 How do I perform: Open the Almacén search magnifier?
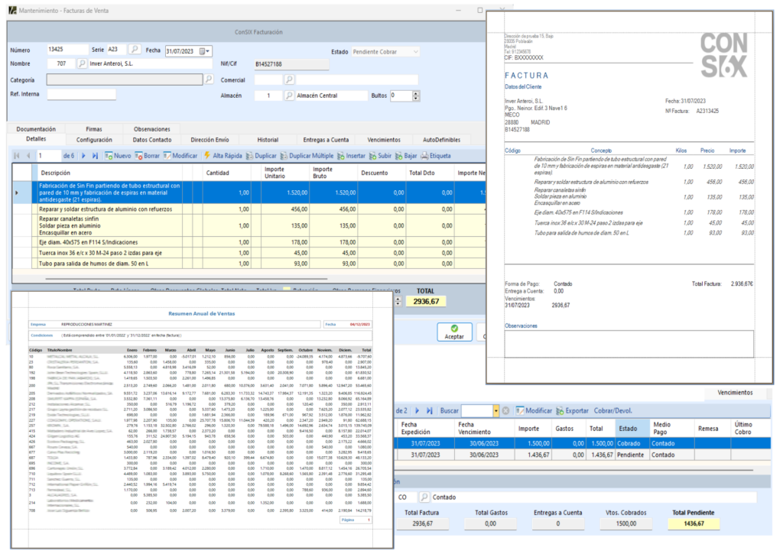tap(289, 96)
